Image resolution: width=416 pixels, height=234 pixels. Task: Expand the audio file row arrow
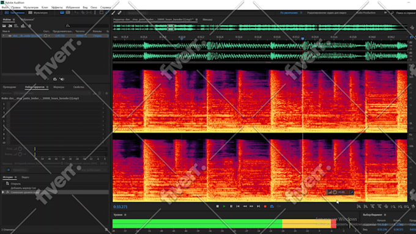4,35
